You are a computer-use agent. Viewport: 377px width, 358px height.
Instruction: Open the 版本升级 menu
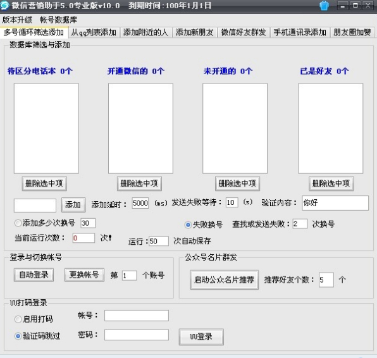pyautogui.click(x=17, y=20)
